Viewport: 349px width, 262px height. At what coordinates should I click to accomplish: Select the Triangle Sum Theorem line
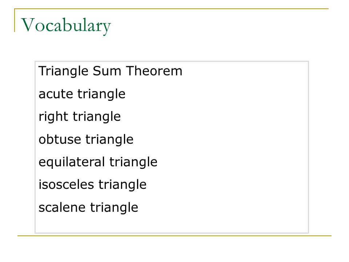pyautogui.click(x=111, y=71)
